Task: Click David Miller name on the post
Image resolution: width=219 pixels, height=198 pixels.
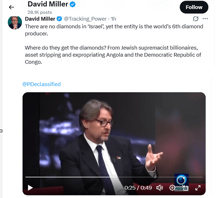Action: [39, 19]
